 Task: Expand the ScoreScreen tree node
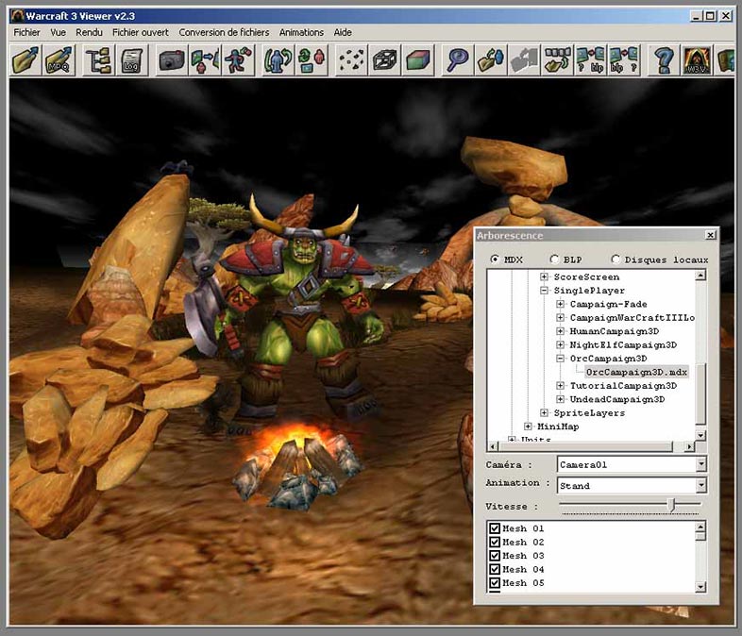click(x=544, y=276)
